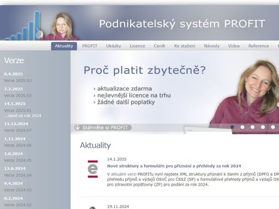Open Verze 2024.07 link
Image resolution: width=279 pixels, height=209 pixels.
[x=18, y=131]
